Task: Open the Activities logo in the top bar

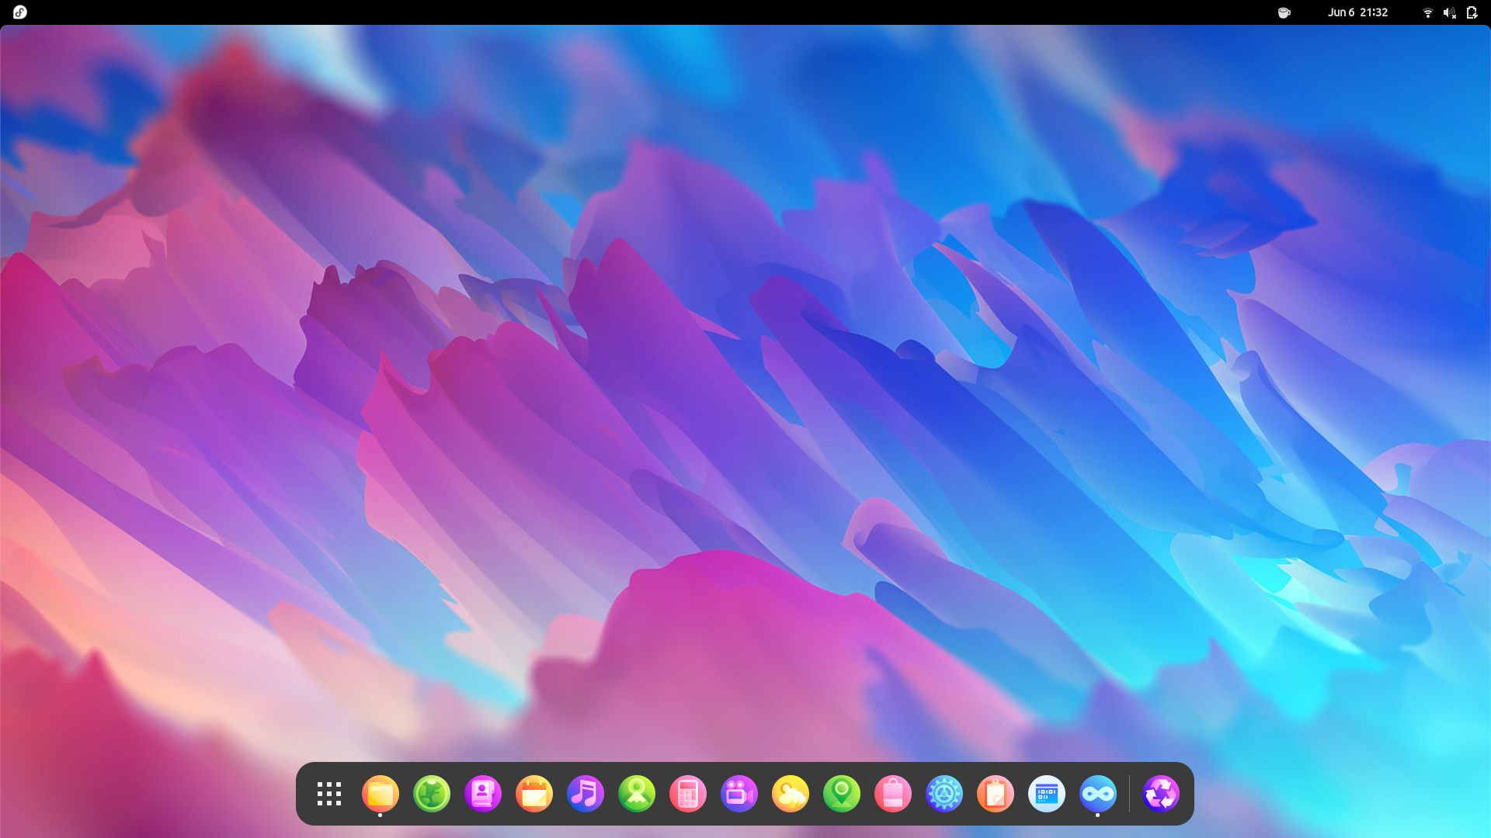Action: click(x=20, y=12)
